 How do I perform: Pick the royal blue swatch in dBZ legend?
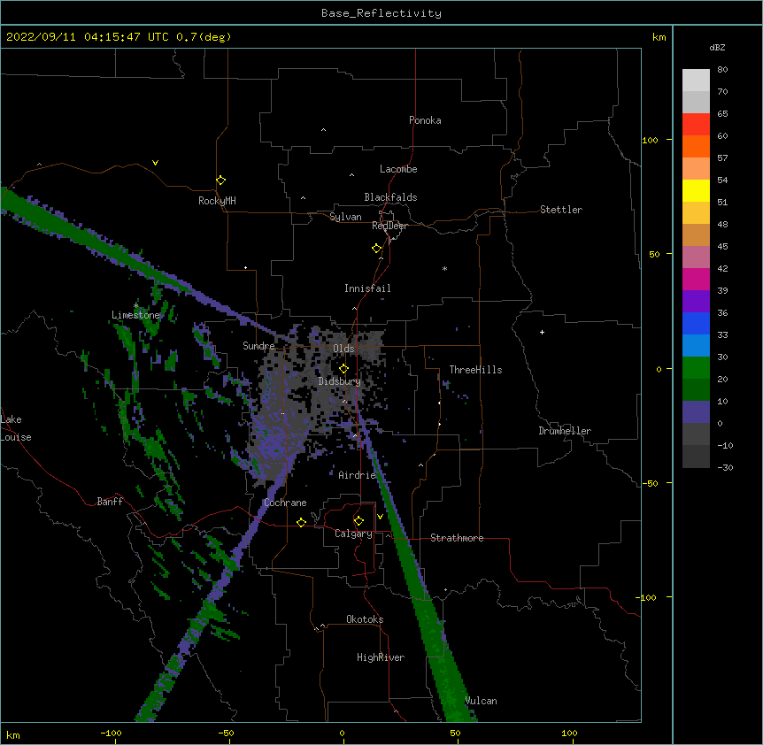point(696,323)
